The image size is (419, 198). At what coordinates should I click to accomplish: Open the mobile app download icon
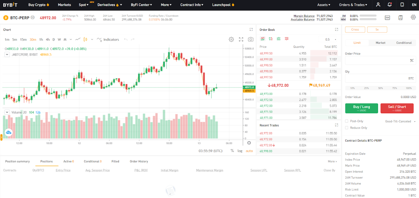(x=402, y=5)
